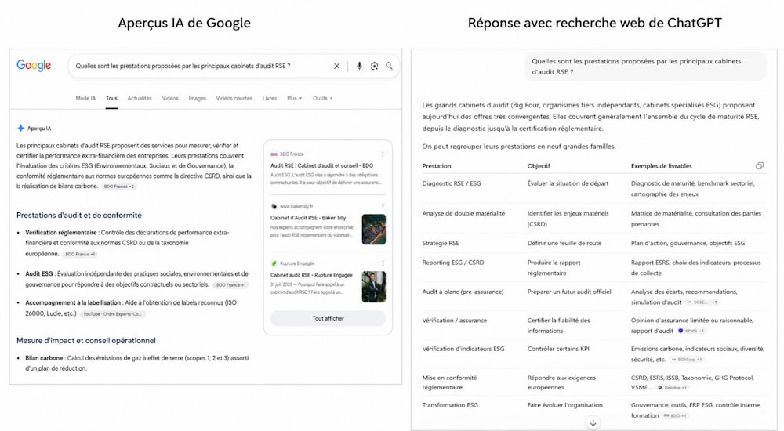Screen dimensions: 784x431
Task: Open the 'YouTube · Ordre Experts-Co...' source chip
Action: 112,314
